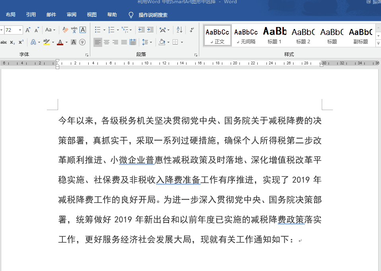Open the 布局 (Layout) tab
The height and width of the screenshot is (271, 381).
coord(10,15)
